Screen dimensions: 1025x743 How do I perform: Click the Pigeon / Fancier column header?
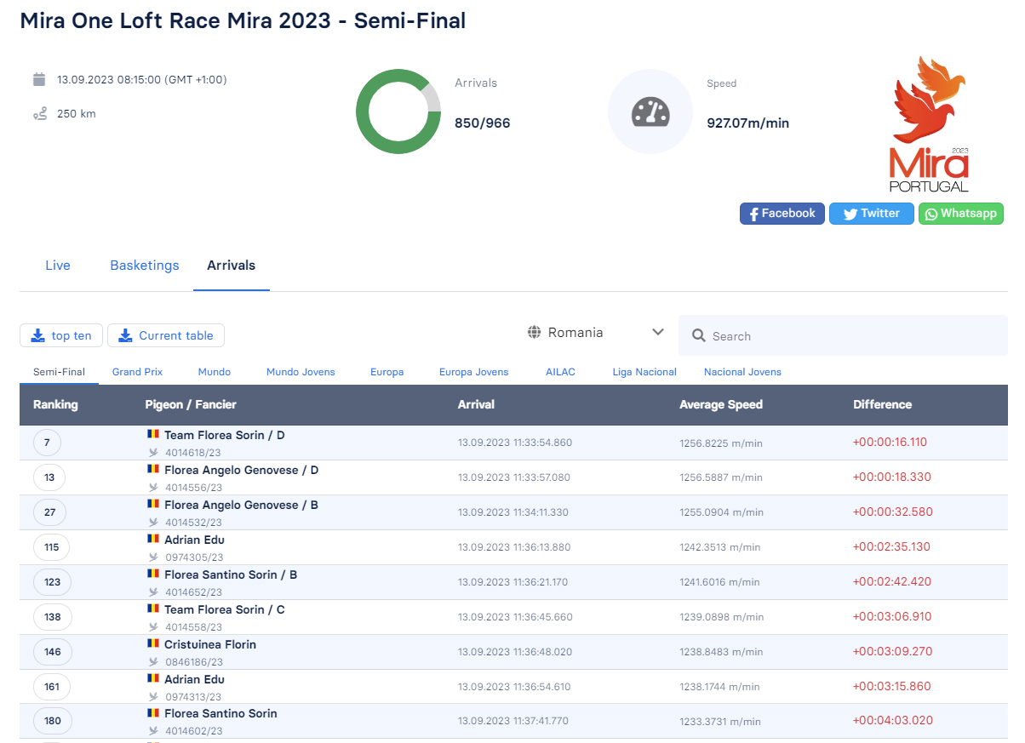[191, 404]
